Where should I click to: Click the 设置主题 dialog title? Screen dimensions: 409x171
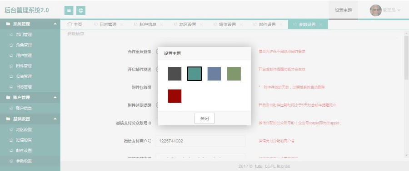tap(172, 53)
